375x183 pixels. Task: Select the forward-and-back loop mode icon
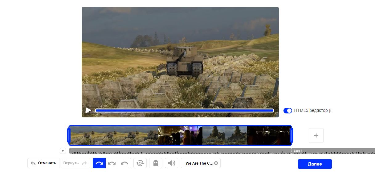112,163
